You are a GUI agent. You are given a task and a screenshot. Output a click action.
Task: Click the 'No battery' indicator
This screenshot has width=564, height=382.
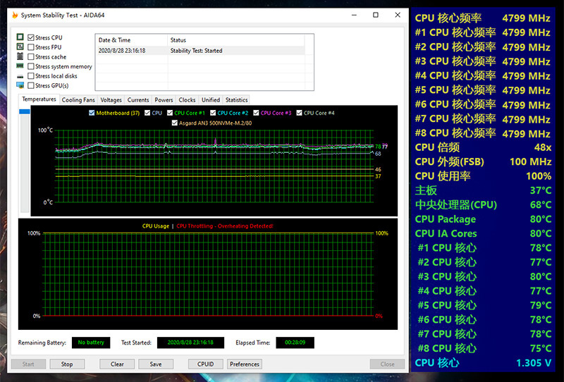click(x=91, y=343)
